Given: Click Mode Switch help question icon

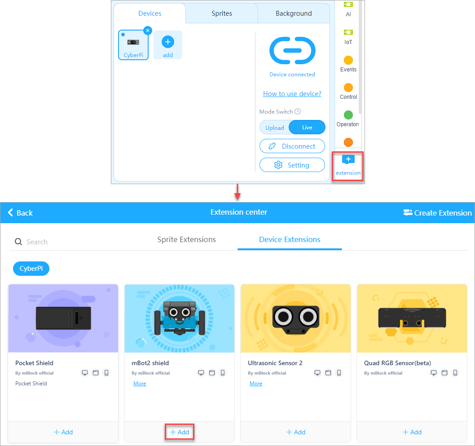Looking at the screenshot, I should (298, 112).
